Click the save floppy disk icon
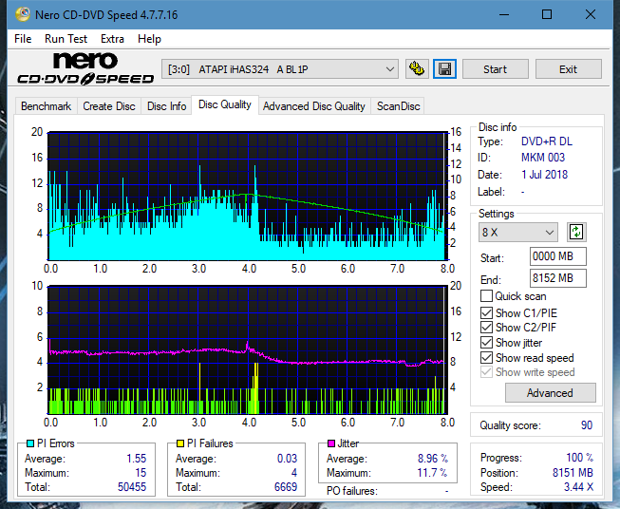 pos(444,69)
